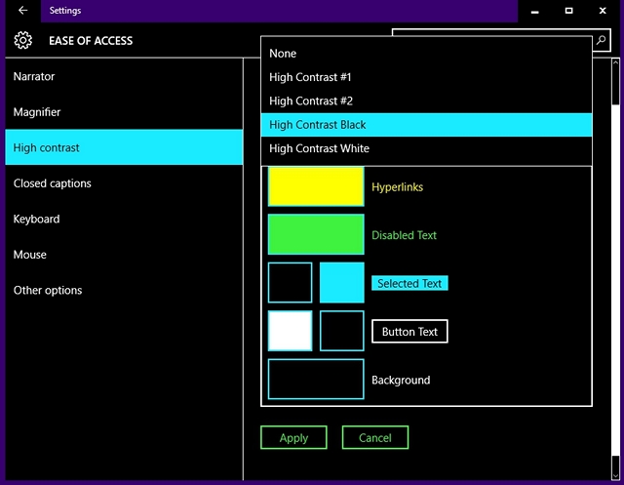
Task: Click the Background label text
Action: pyautogui.click(x=401, y=381)
